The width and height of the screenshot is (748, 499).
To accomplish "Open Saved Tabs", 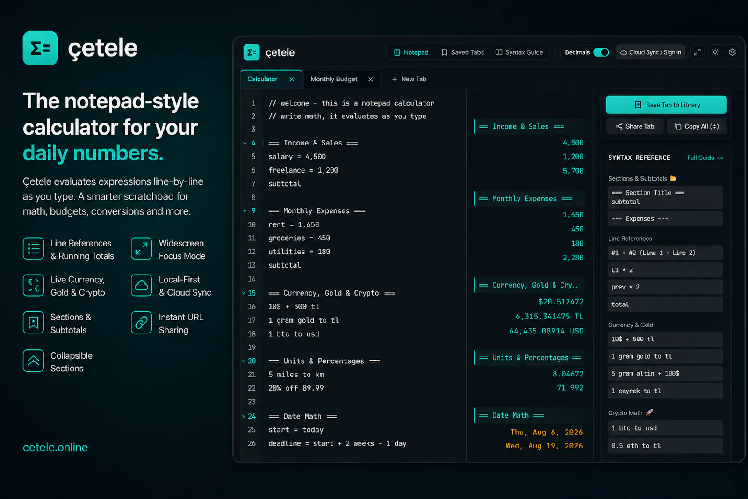I will (x=462, y=52).
